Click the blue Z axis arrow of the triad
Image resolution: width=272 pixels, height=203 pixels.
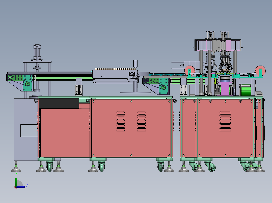[21, 187]
